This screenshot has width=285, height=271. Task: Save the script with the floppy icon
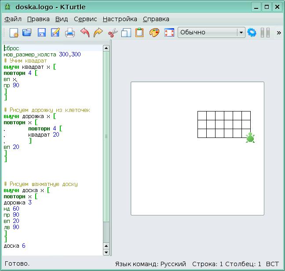click(41, 33)
